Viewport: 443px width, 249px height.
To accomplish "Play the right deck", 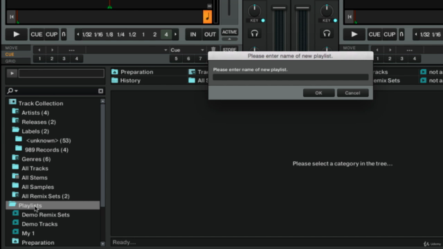I will (x=354, y=35).
